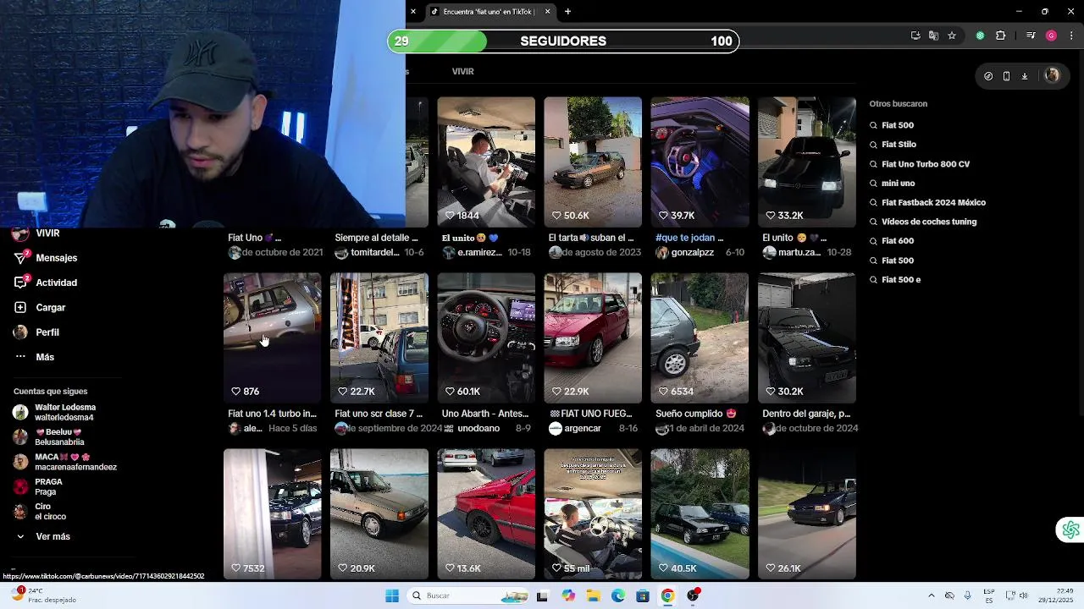
Task: Open the Chrome profile avatar G
Action: (x=1051, y=36)
